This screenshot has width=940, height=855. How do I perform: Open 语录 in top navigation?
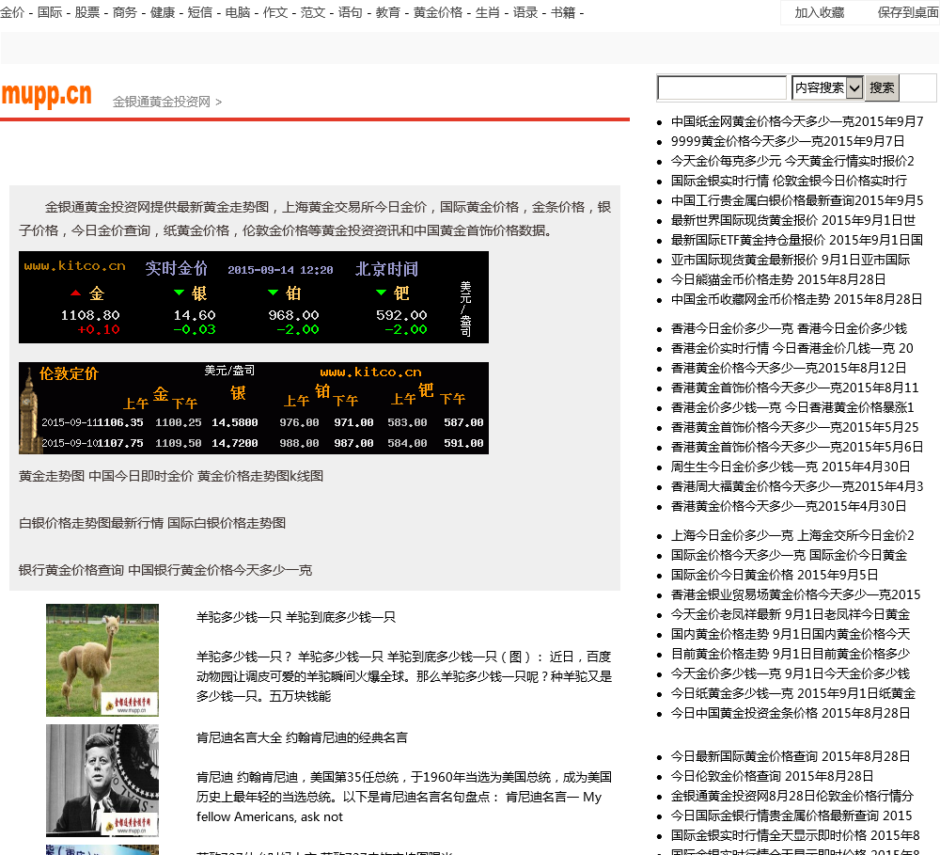click(x=525, y=12)
